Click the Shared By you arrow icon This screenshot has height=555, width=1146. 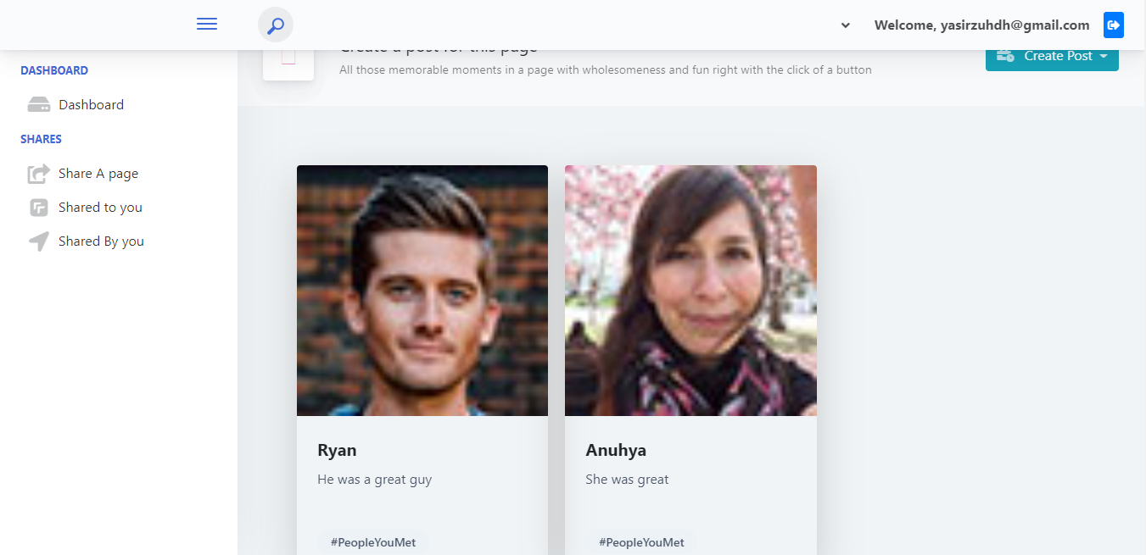(x=39, y=241)
